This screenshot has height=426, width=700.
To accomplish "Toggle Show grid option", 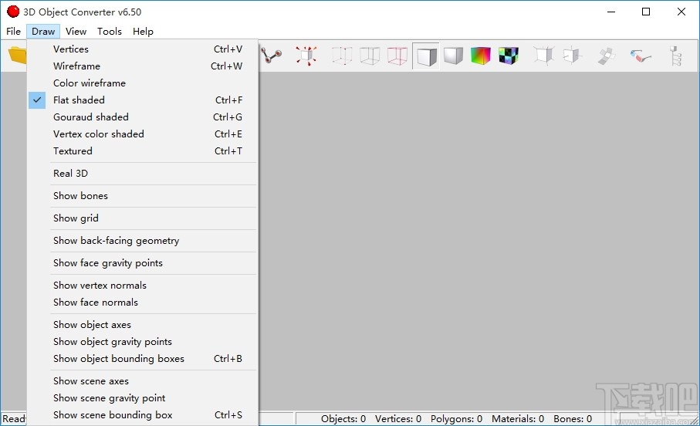I will click(143, 218).
